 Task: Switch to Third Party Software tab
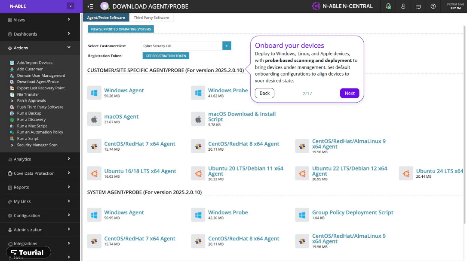(x=151, y=18)
